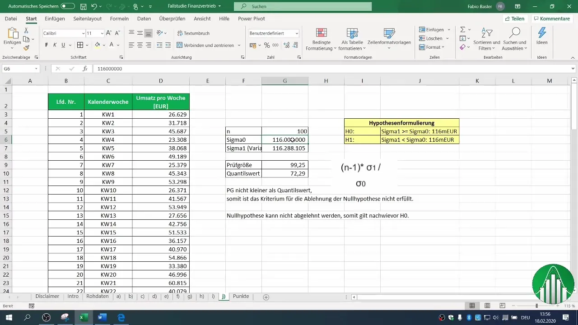Align cell content to top
The image size is (578, 325).
coord(131,33)
